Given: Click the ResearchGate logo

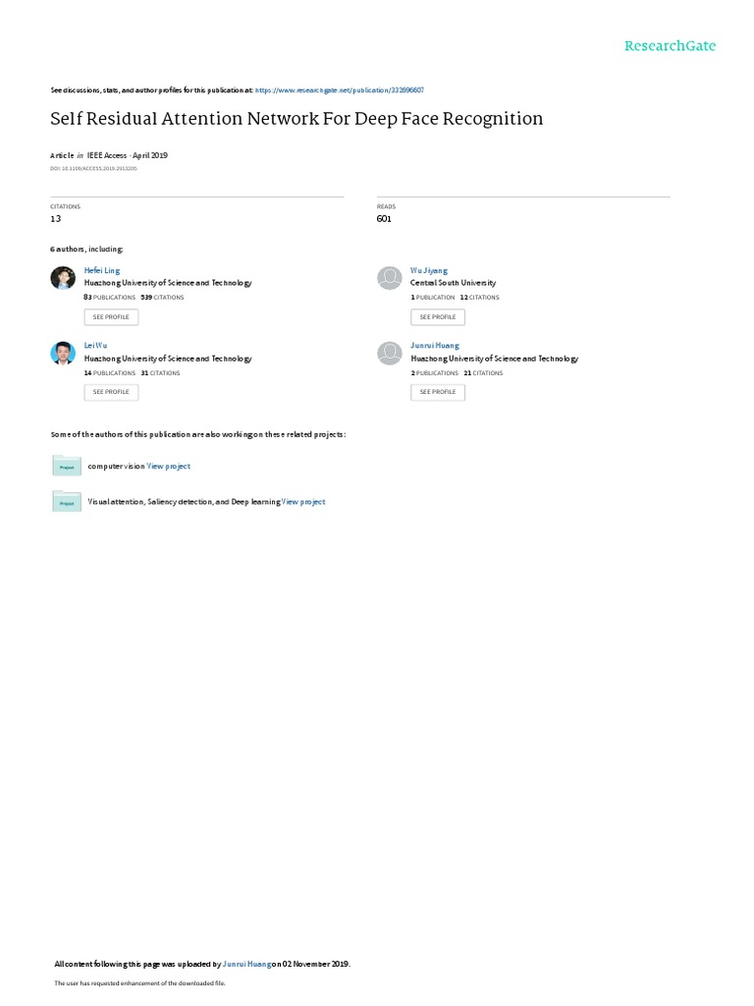Looking at the screenshot, I should 670,45.
